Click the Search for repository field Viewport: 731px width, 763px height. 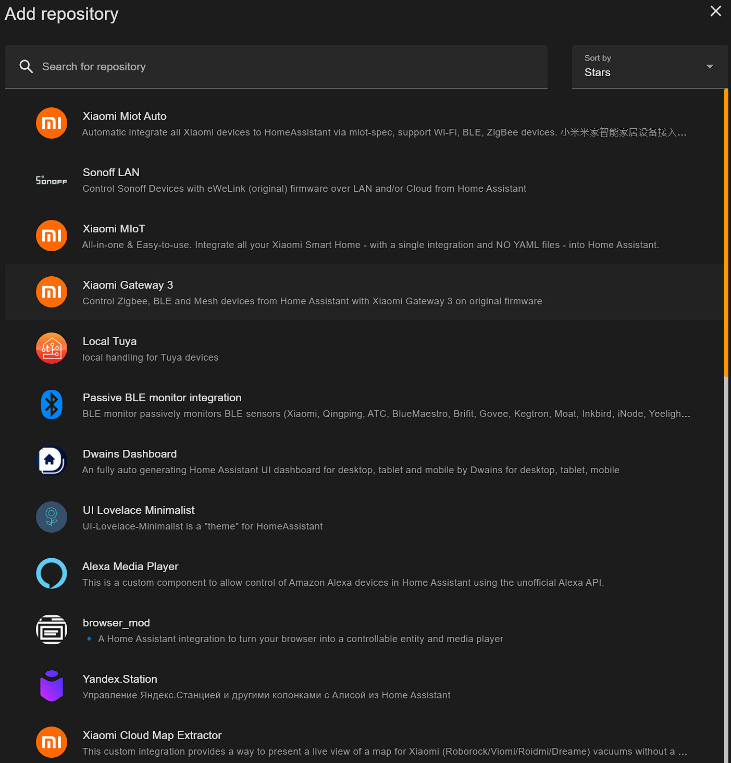(276, 67)
